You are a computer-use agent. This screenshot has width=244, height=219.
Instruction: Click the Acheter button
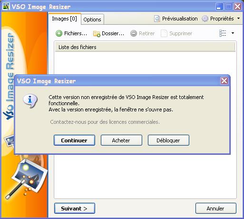[121, 140]
